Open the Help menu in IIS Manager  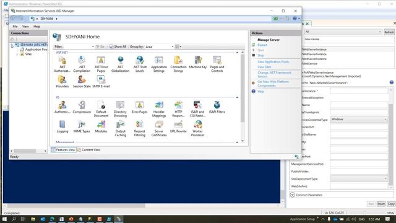(37, 26)
